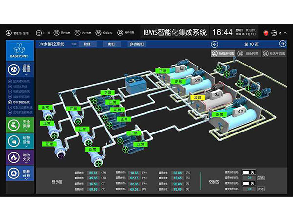Select 冷水群控系统 in the sidebar

tap(19, 102)
